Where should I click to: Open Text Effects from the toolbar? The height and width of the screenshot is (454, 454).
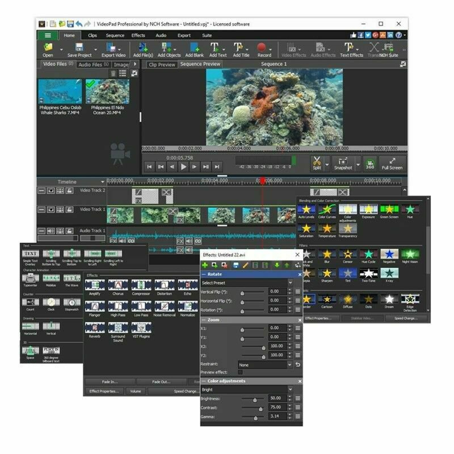[351, 49]
